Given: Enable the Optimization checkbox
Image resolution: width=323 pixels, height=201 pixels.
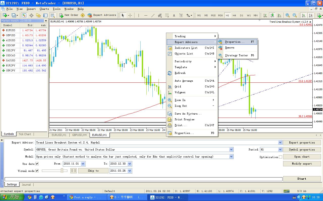Looking at the screenshot, I should tap(280, 157).
